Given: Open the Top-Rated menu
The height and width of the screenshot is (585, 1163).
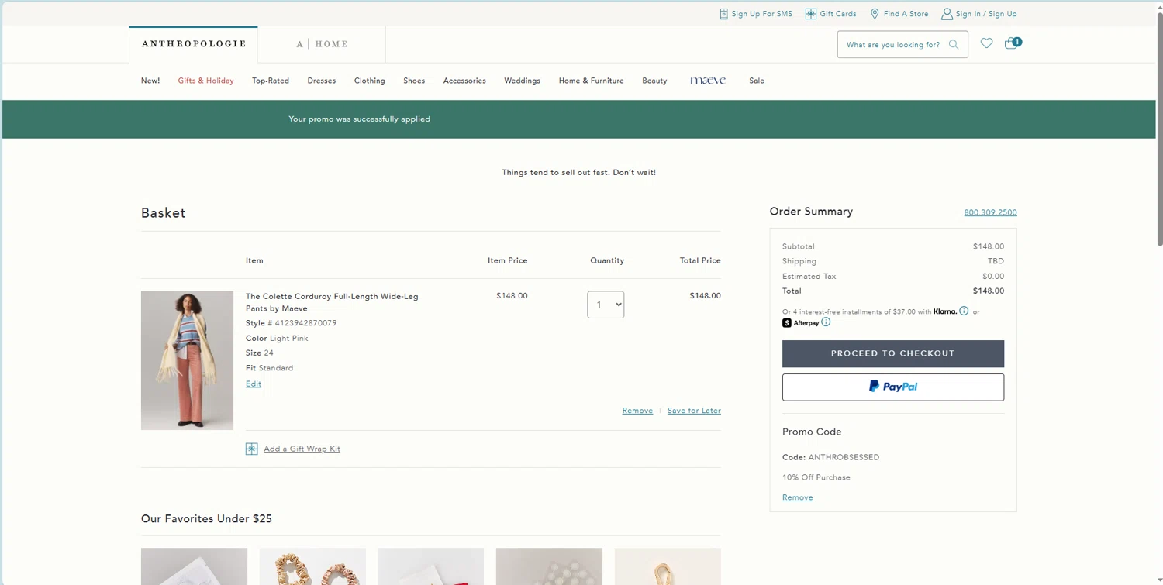Looking at the screenshot, I should [x=271, y=81].
